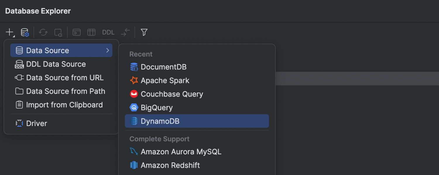Open the Driver menu entry
This screenshot has height=175, width=439.
[36, 123]
